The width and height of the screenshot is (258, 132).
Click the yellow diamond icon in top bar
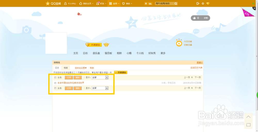(208, 3)
